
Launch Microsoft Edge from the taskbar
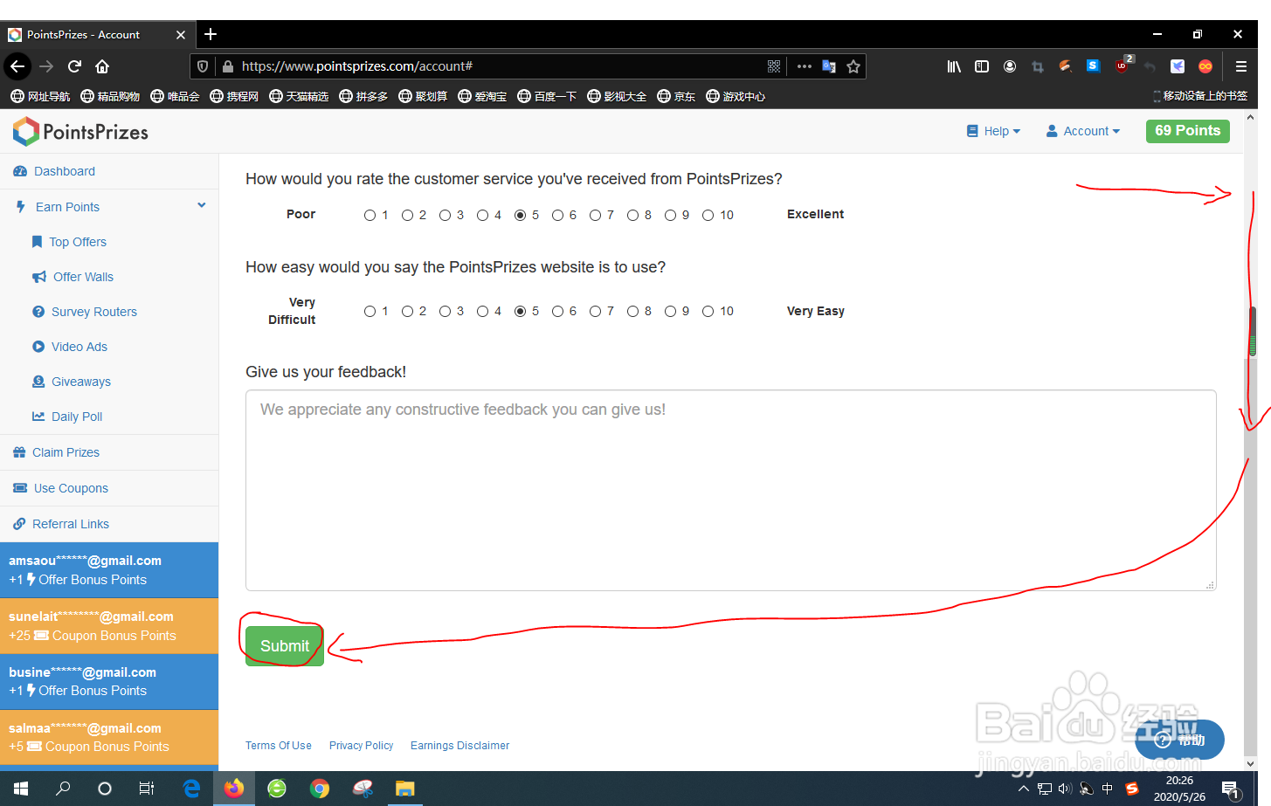(191, 789)
